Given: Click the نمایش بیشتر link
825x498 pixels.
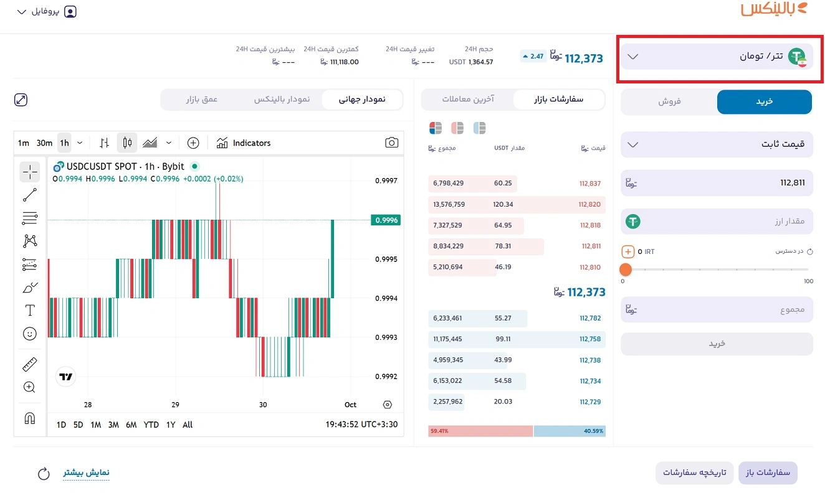Looking at the screenshot, I should pyautogui.click(x=86, y=472).
